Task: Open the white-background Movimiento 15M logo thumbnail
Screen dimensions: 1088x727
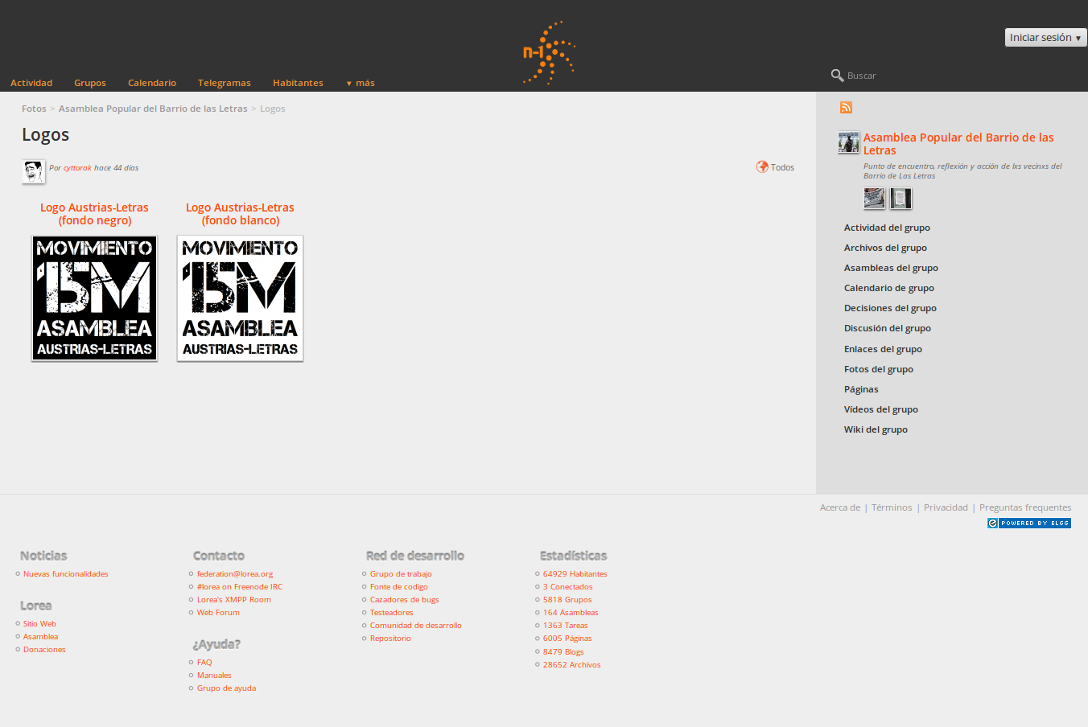Action: 240,298
